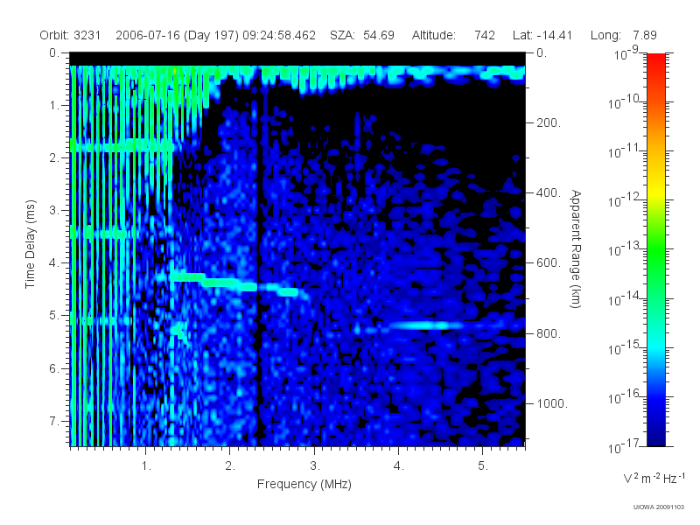Click the 10⁻¹⁰ colorbar scale label
700x525 pixels.
(626, 102)
